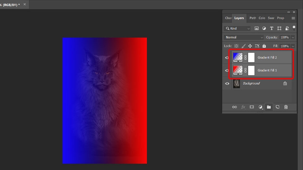Click the Fill label
The image size is (303, 170).
[275, 46]
